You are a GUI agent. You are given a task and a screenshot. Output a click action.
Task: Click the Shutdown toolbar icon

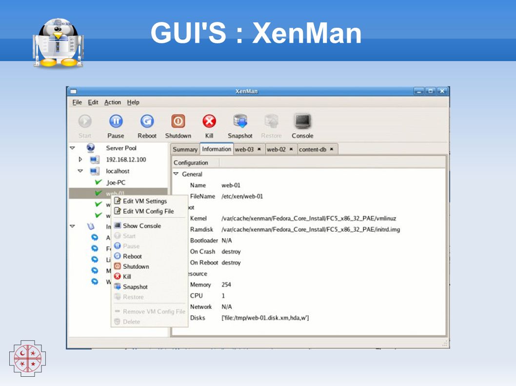pyautogui.click(x=178, y=121)
